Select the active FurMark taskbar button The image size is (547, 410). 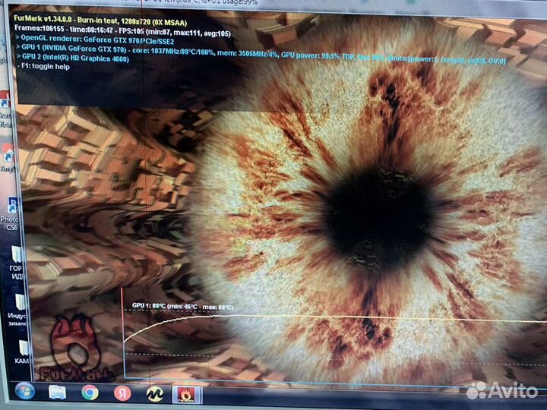[185, 393]
